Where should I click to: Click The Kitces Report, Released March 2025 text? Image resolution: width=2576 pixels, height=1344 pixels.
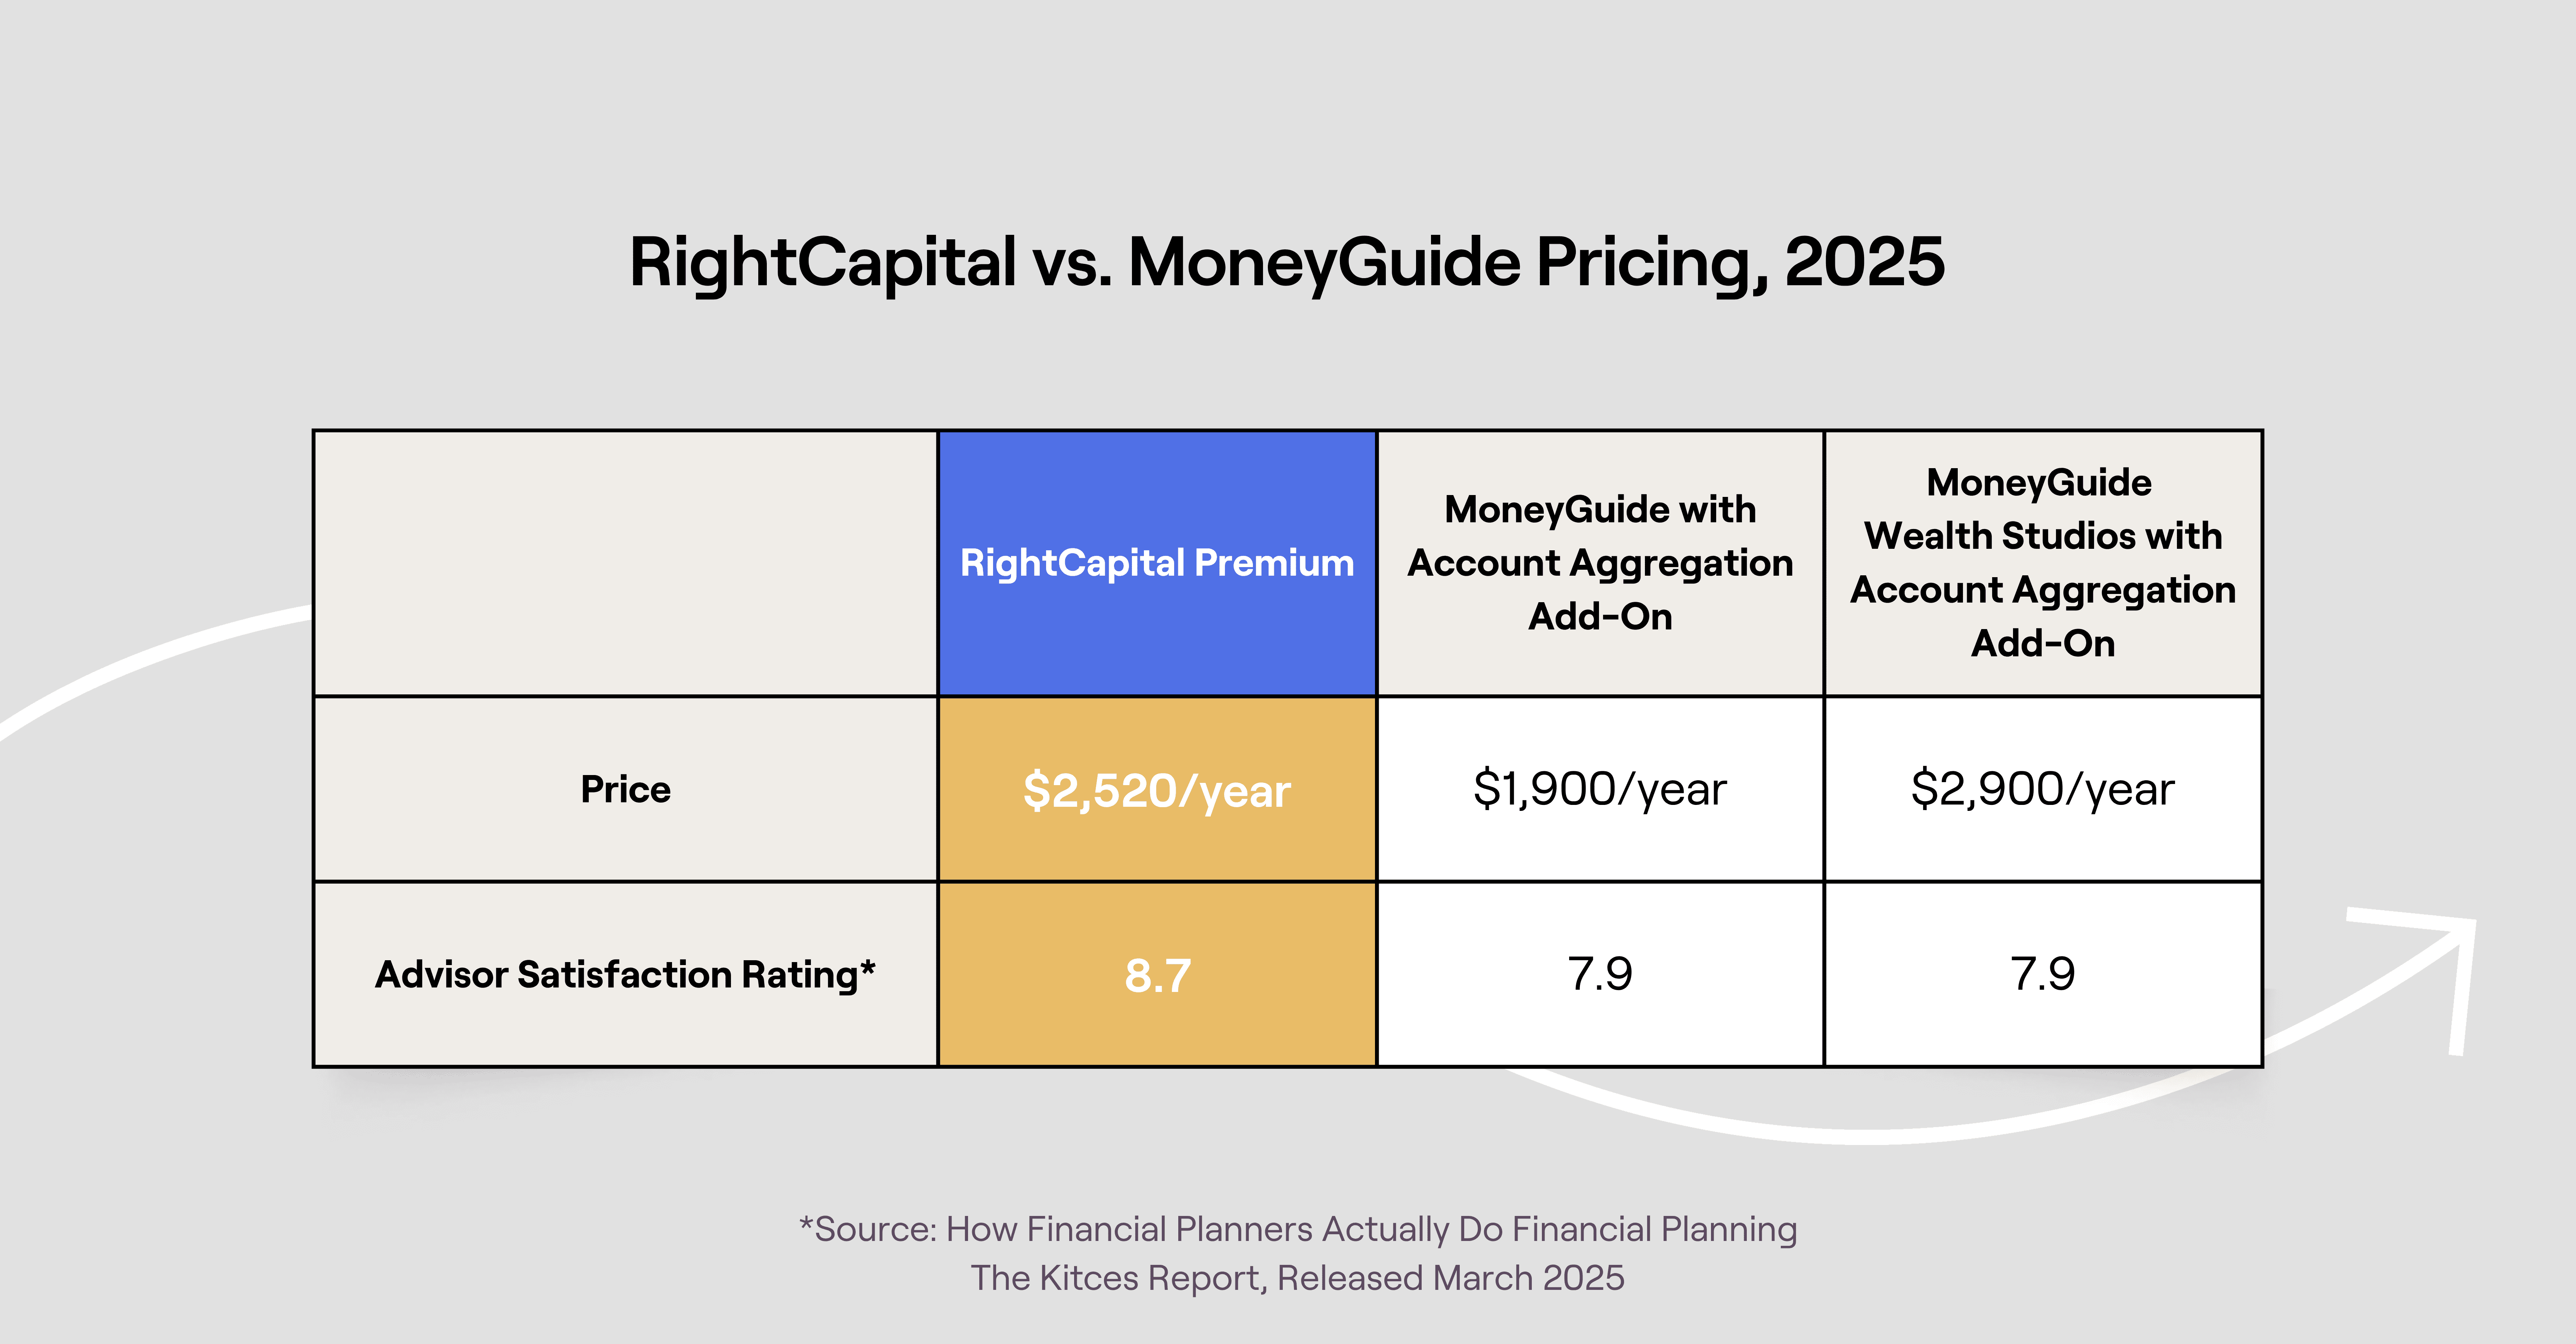tap(1298, 1278)
